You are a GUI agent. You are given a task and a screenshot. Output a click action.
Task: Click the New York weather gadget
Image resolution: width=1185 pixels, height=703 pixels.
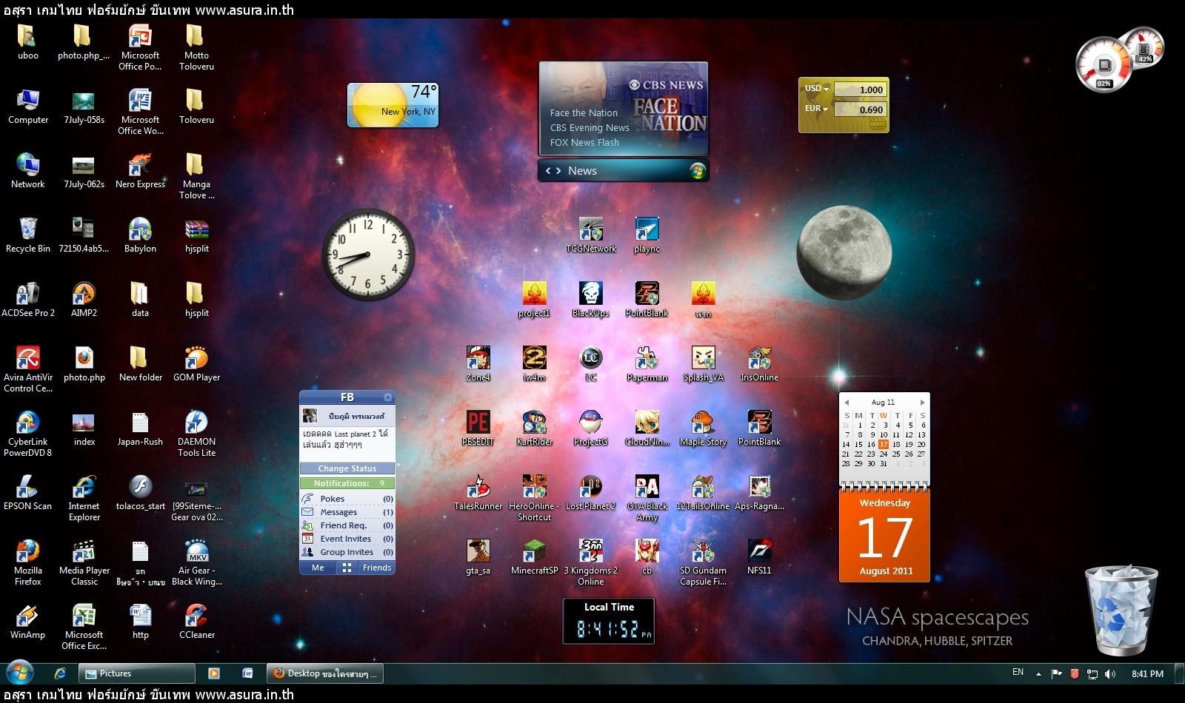[393, 105]
